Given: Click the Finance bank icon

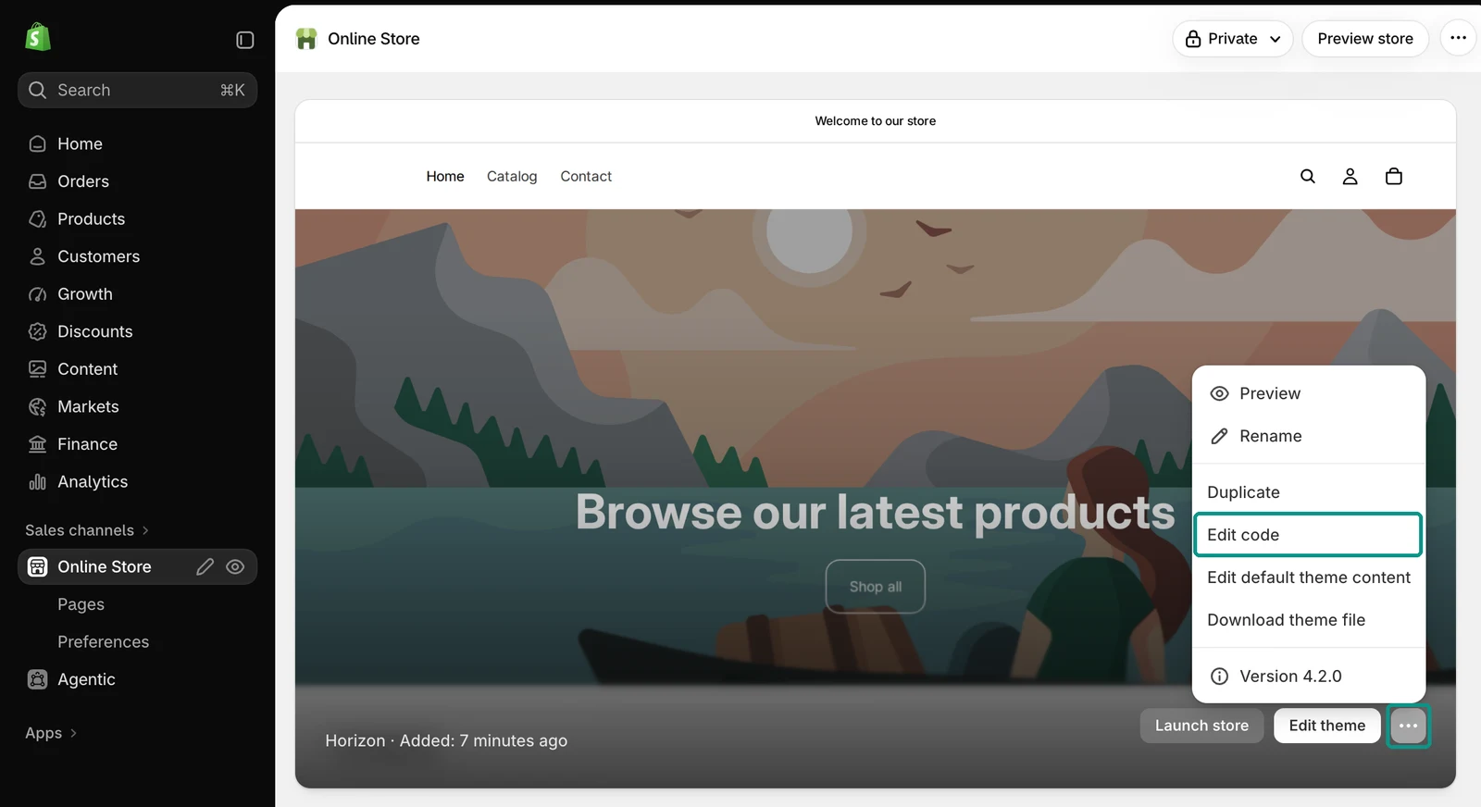Looking at the screenshot, I should click(37, 444).
